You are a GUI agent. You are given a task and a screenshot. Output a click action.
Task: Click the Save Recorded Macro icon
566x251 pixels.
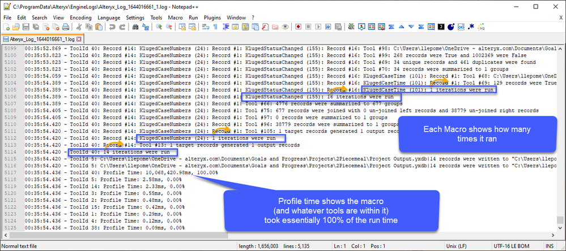click(x=338, y=27)
